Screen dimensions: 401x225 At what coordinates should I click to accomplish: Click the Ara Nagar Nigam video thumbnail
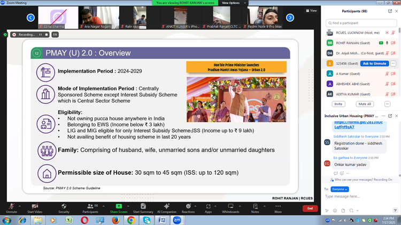click(99, 18)
